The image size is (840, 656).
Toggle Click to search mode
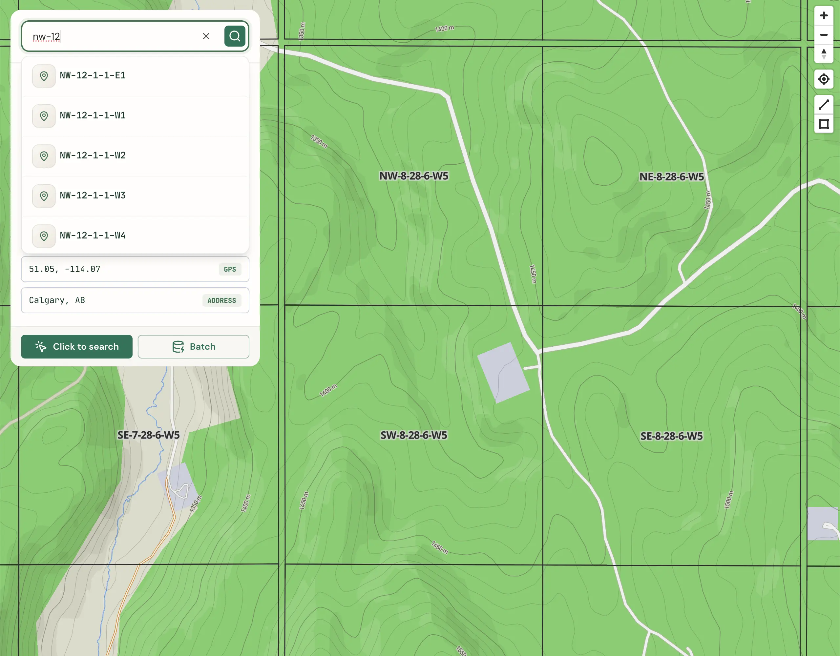tap(76, 346)
